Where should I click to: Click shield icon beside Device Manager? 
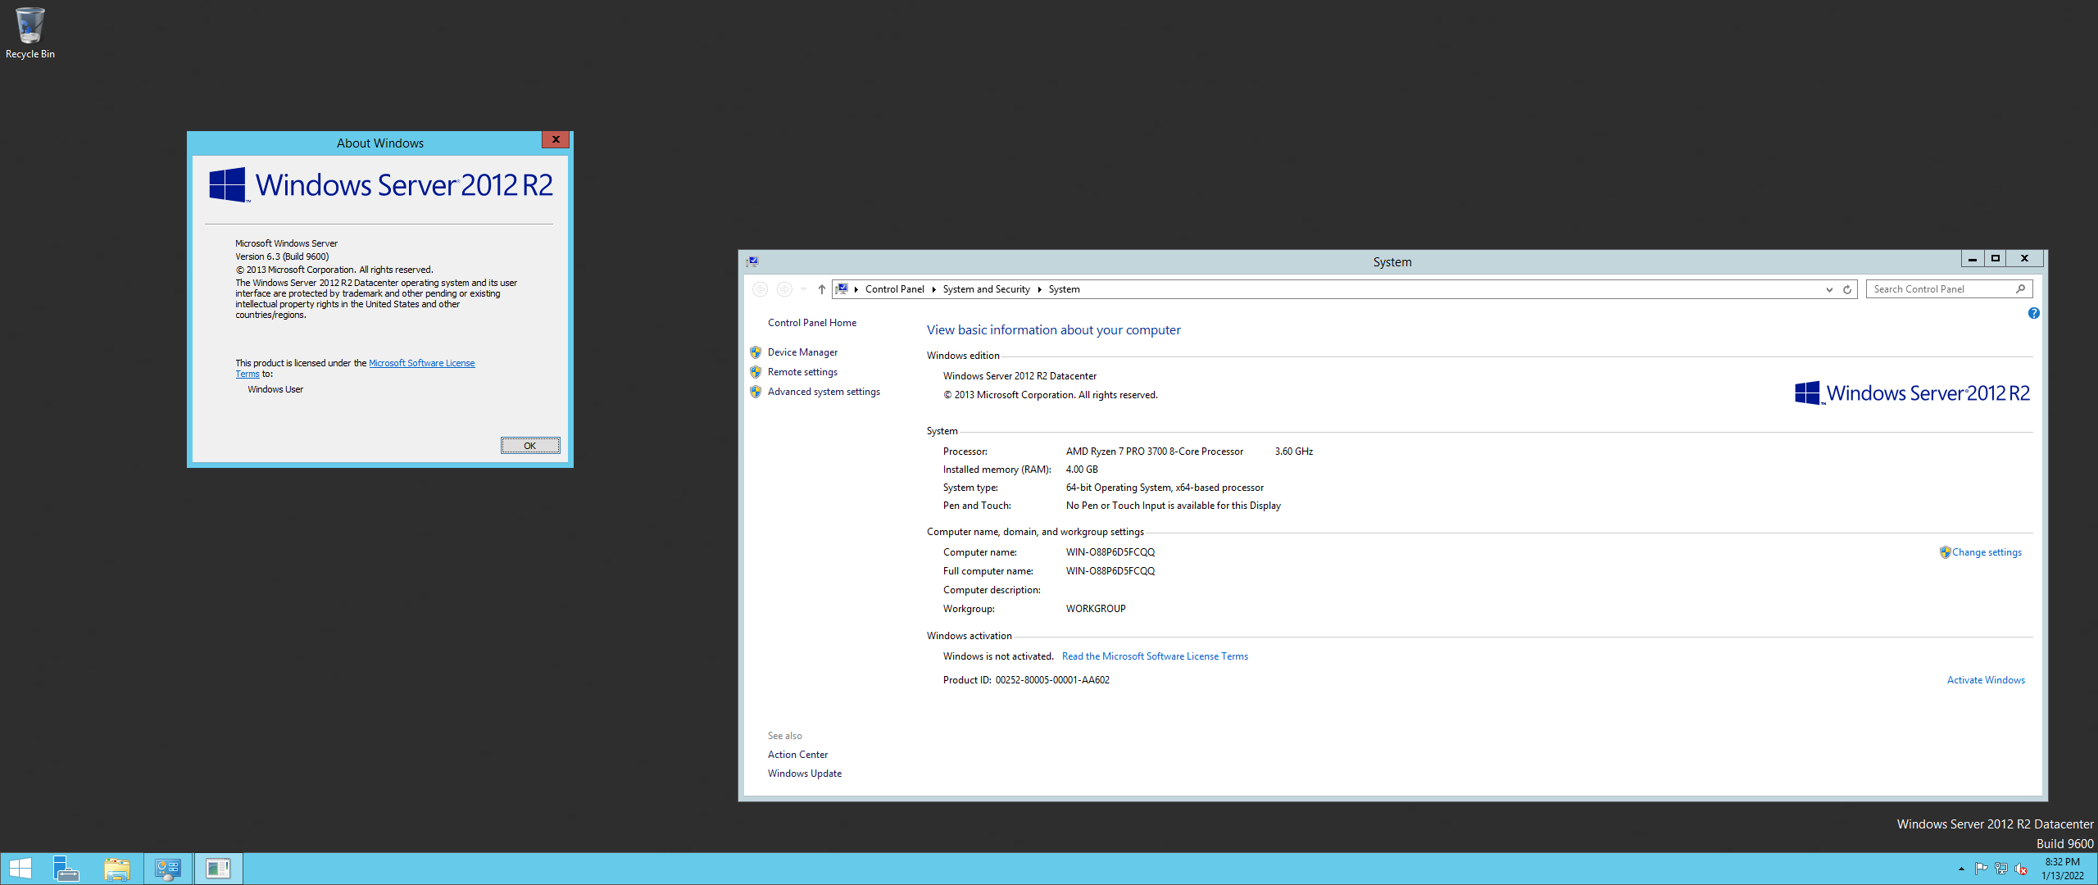756,352
